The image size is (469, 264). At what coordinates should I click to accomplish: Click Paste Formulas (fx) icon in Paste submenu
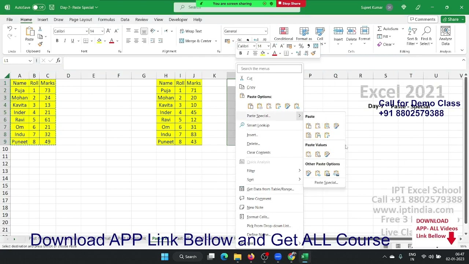pos(318,126)
